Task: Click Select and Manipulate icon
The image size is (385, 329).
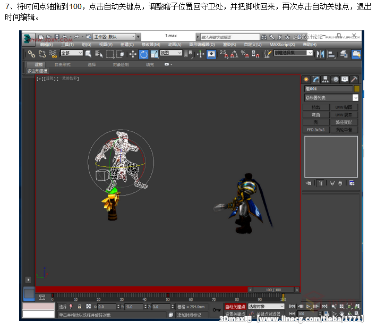Action: click(201, 54)
